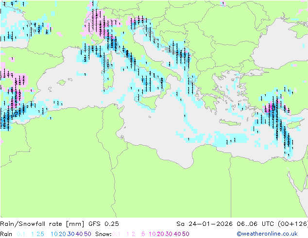Pick the snow legend value 10
This screenshot has height=238, width=308.
[x=152, y=234]
